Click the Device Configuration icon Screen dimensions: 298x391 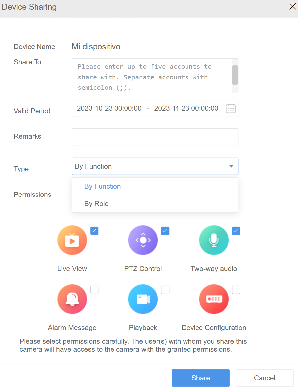click(x=214, y=299)
